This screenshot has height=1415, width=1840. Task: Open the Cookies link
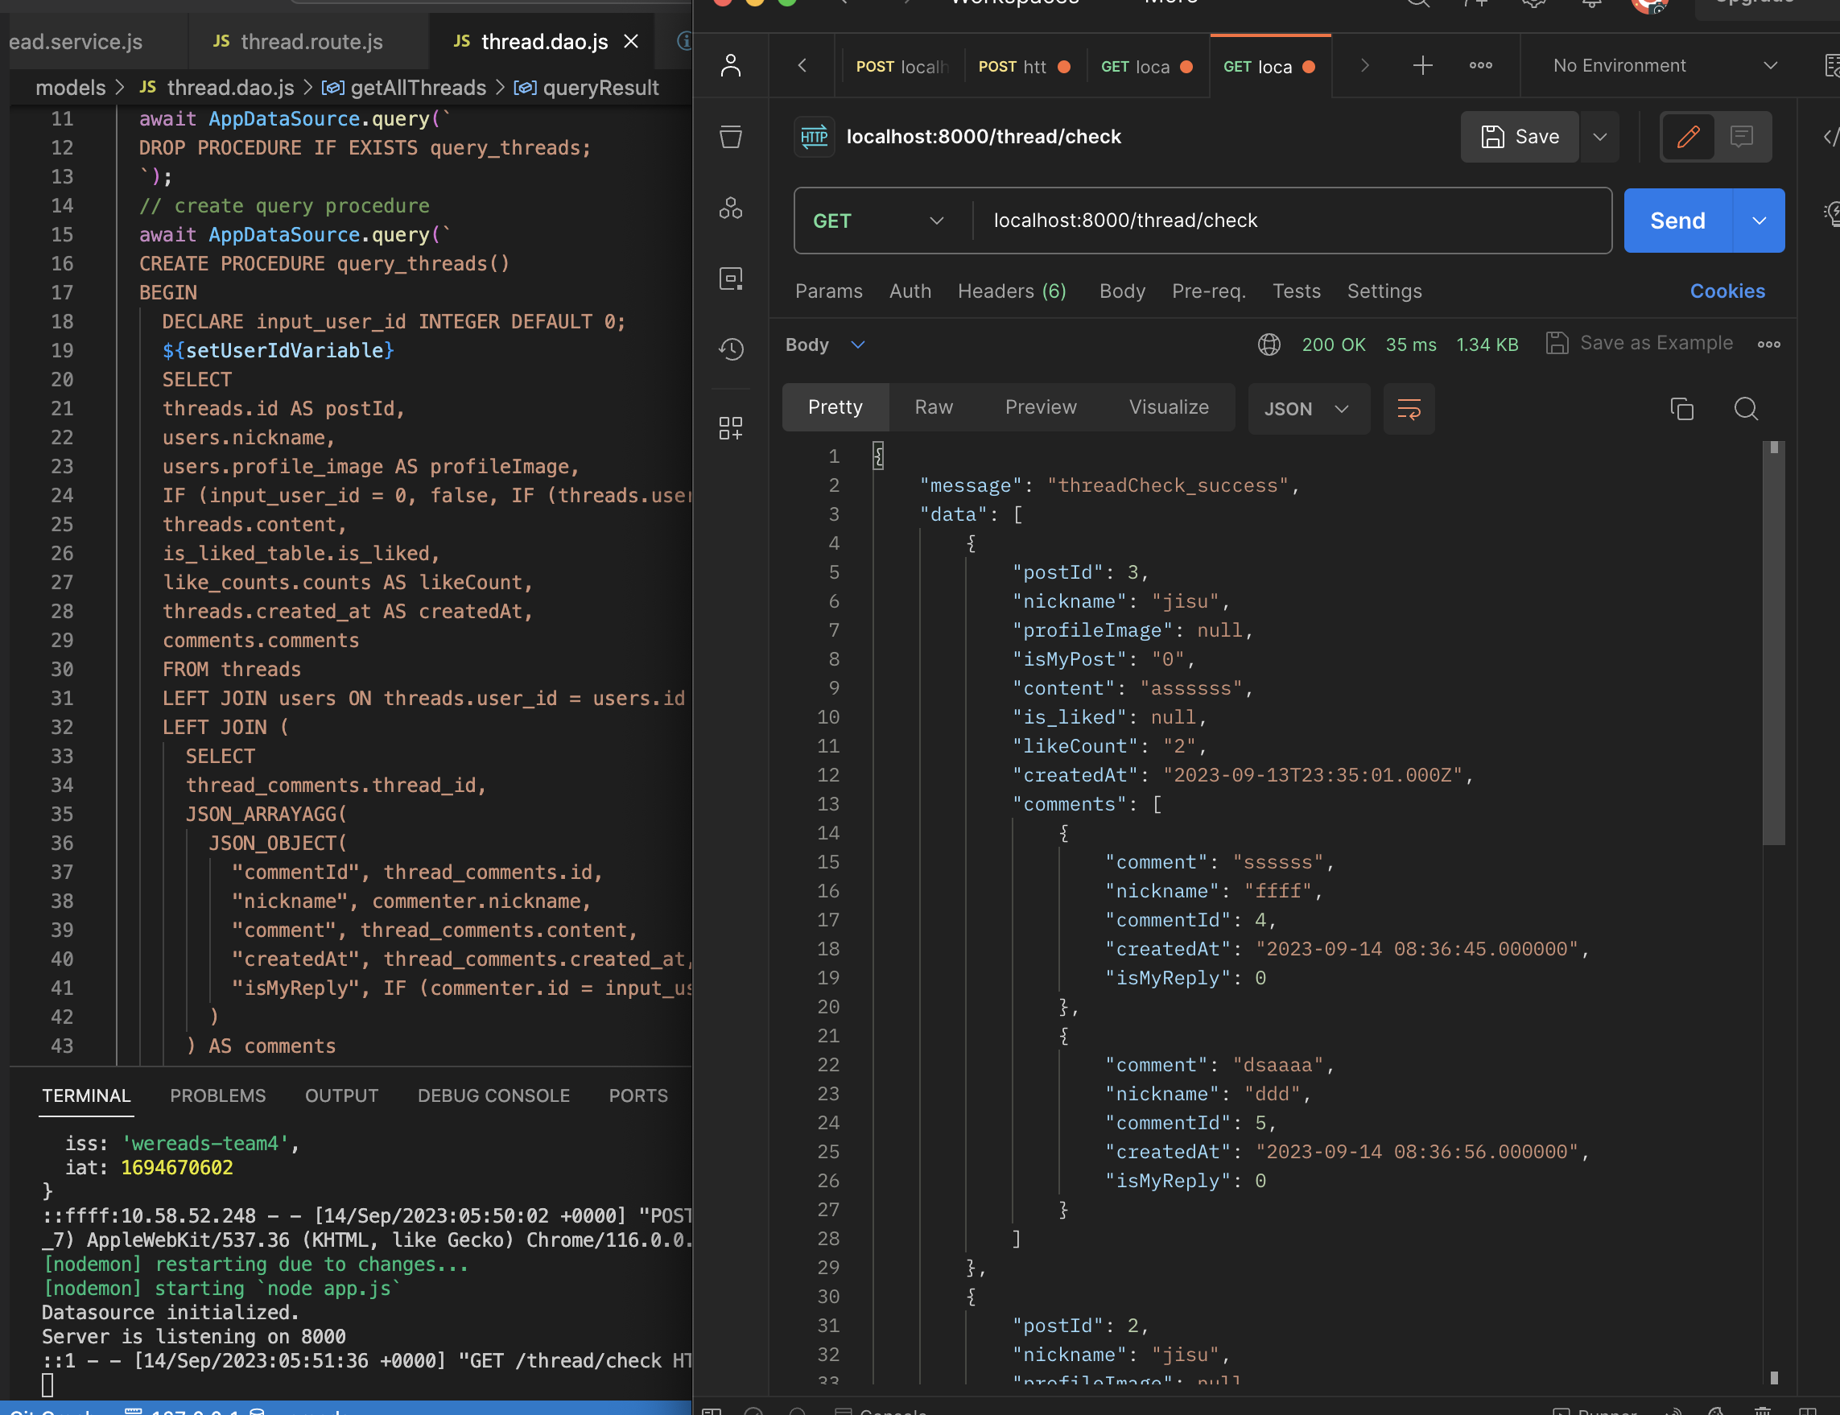coord(1727,291)
